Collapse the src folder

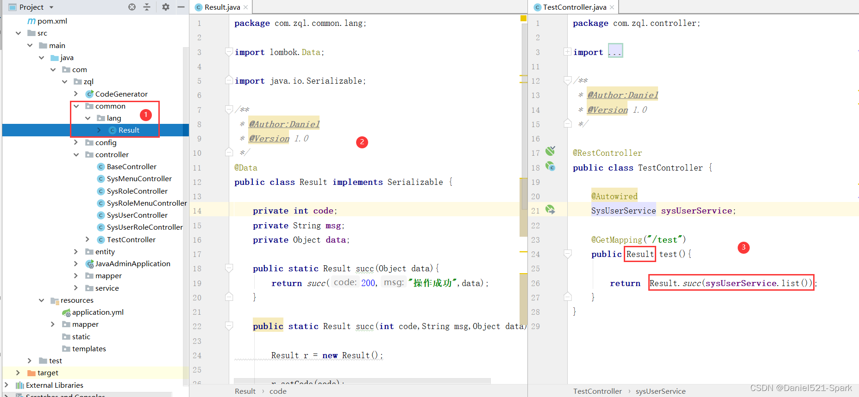pos(19,33)
